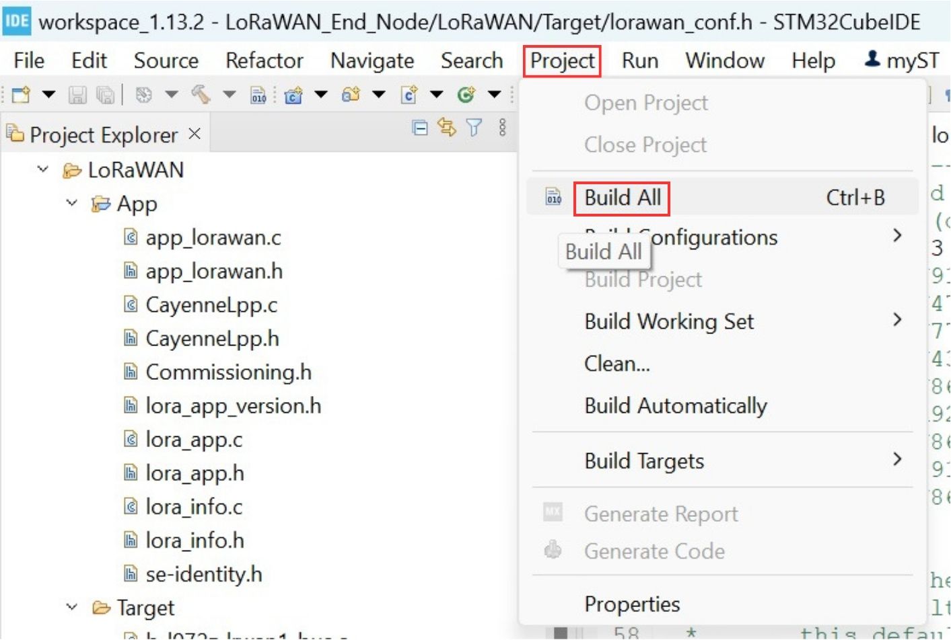Image resolution: width=951 pixels, height=640 pixels.
Task: Select Commissioning.h file
Action: pos(228,372)
